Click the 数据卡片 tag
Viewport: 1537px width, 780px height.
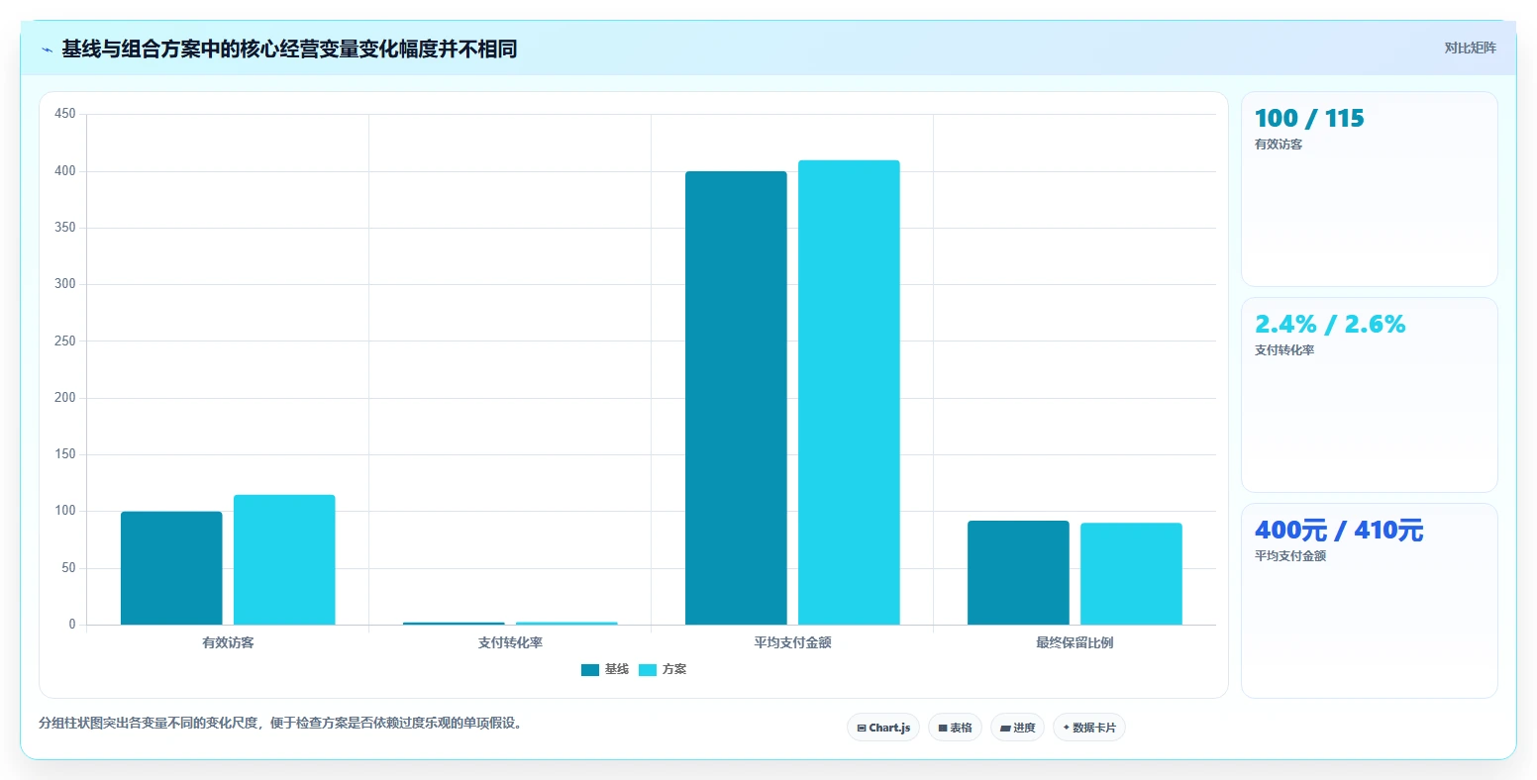click(x=1089, y=728)
